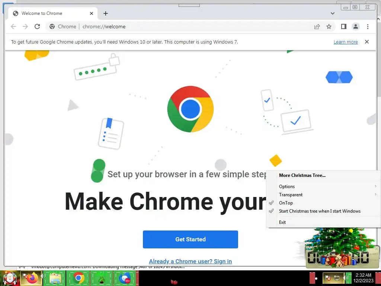This screenshot has width=381, height=286.
Task: Open File Explorer from the taskbar
Action: (55, 278)
